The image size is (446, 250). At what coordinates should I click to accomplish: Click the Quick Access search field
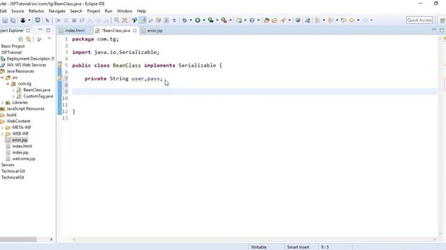tap(420, 20)
